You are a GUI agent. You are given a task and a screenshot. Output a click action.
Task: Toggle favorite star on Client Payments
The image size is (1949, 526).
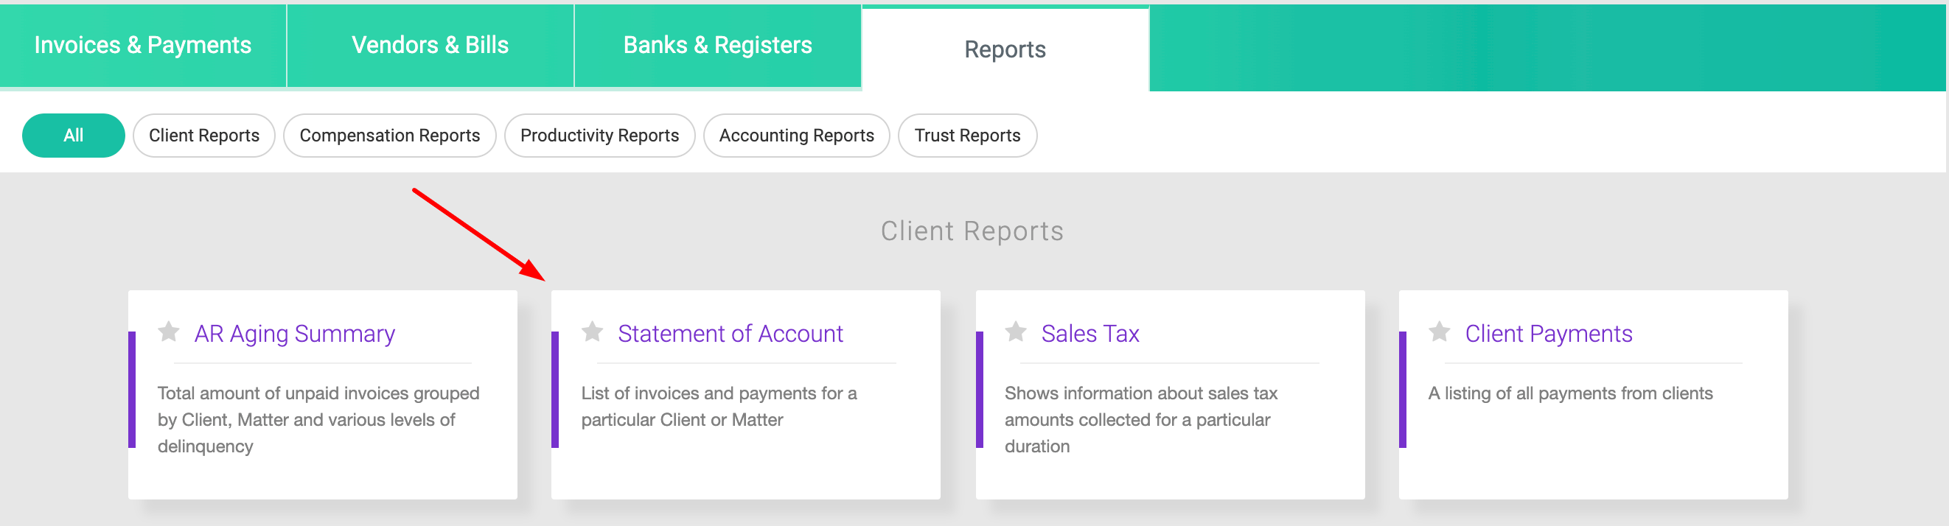click(x=1440, y=332)
